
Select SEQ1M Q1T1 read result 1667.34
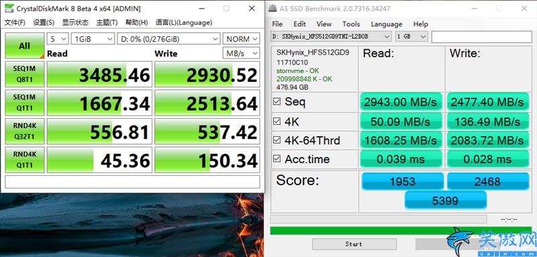click(99, 103)
